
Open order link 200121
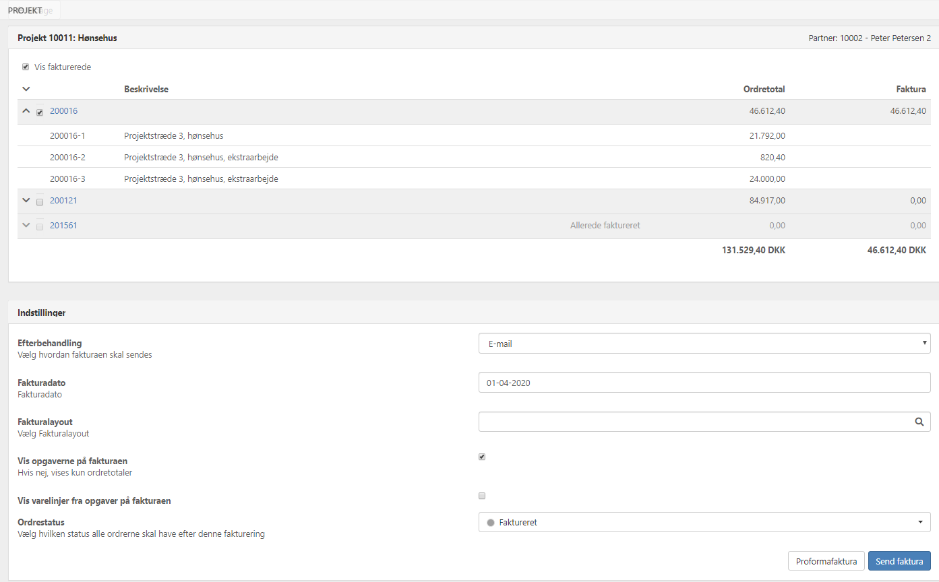(63, 201)
